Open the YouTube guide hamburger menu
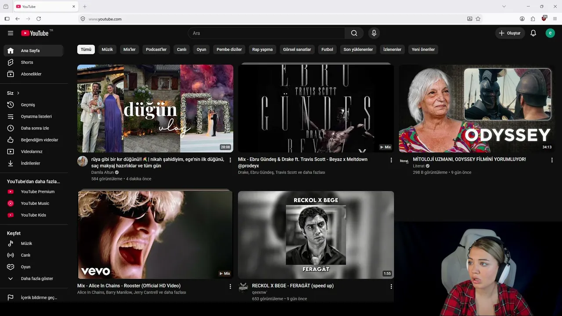The width and height of the screenshot is (562, 316). [x=11, y=33]
